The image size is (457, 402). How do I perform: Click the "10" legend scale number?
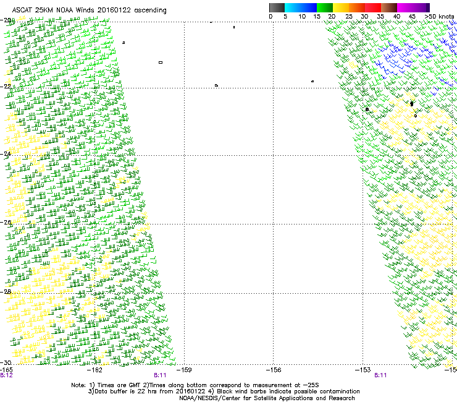coord(302,17)
